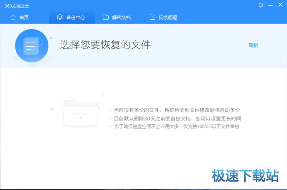Open the 解密文档 tab

(121, 17)
